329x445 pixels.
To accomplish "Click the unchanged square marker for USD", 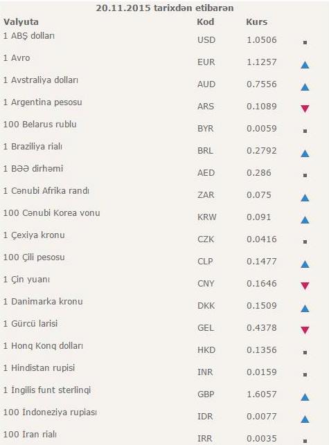I will tap(305, 43).
